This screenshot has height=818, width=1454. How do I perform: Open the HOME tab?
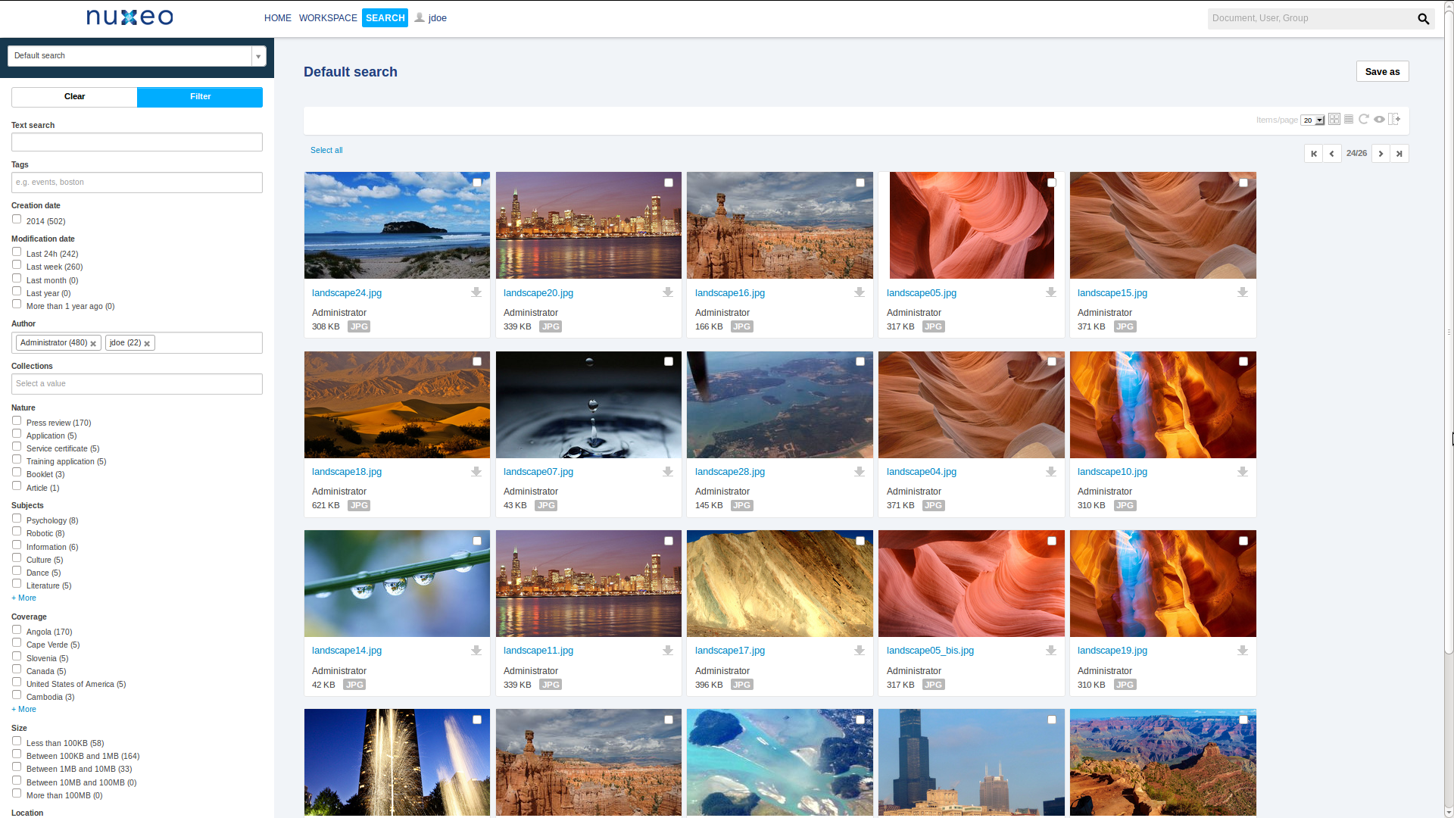[278, 18]
